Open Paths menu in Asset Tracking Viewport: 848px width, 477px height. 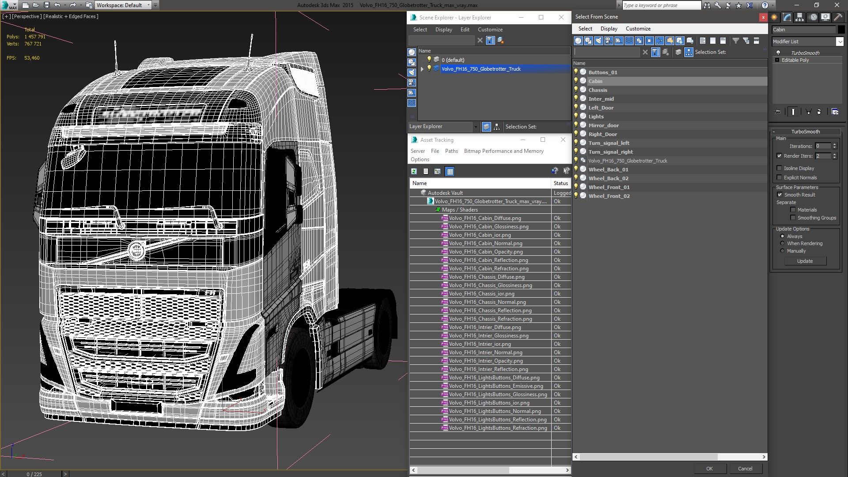click(451, 151)
